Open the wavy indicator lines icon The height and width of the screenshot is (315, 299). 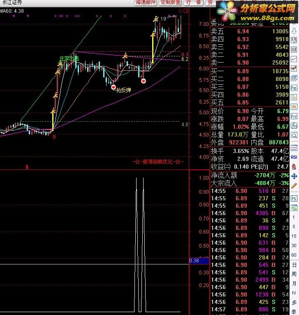294,148
